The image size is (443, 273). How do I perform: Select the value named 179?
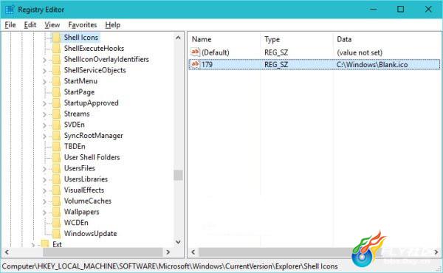pos(207,65)
